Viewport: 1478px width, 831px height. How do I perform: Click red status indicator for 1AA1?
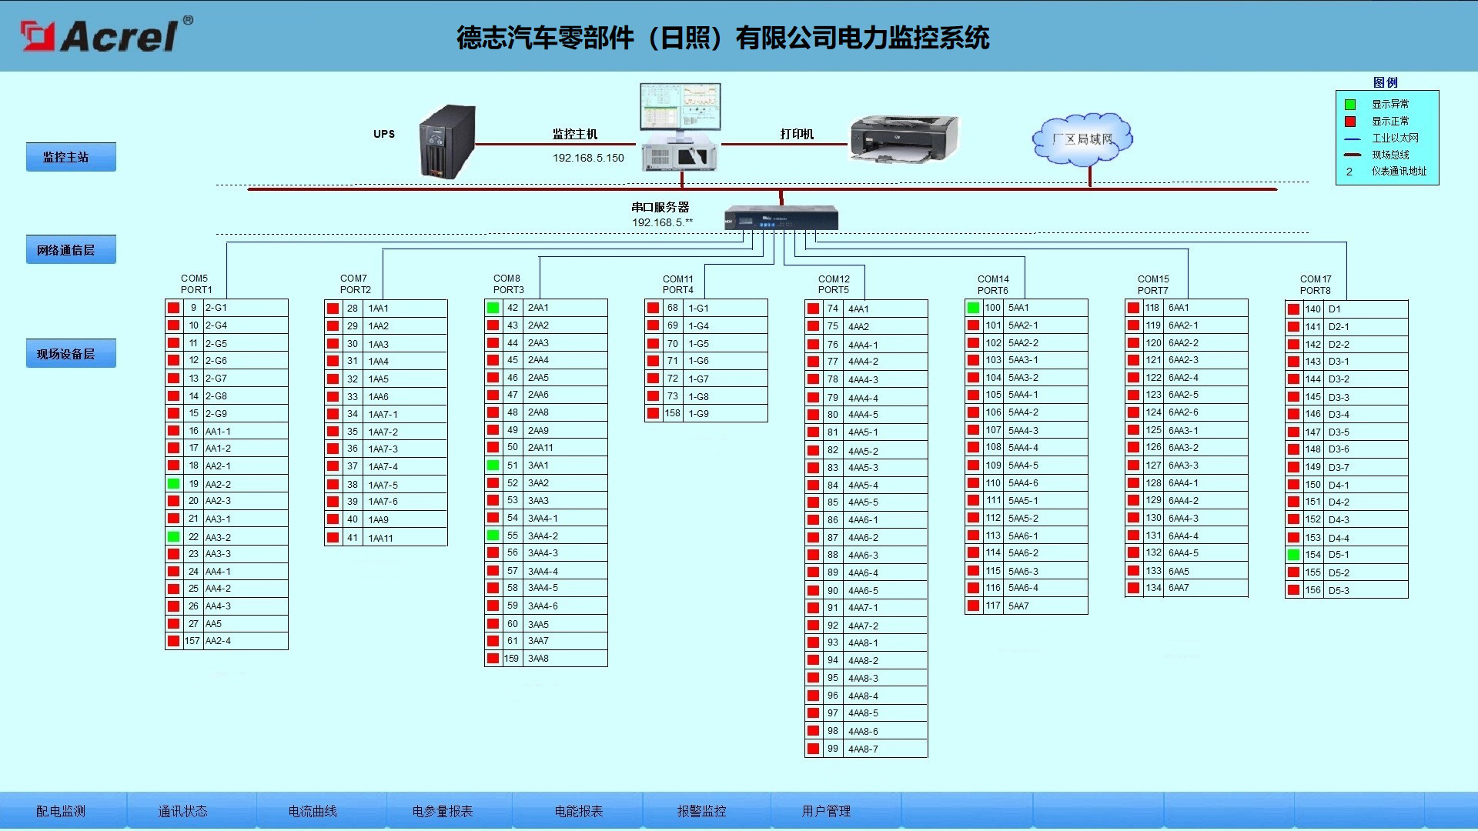pos(333,309)
